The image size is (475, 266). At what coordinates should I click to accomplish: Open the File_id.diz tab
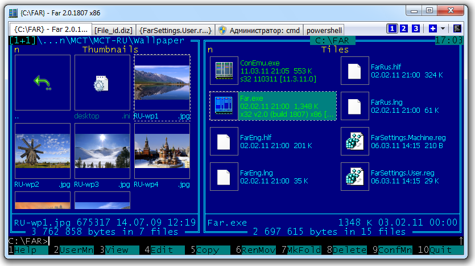(x=114, y=30)
